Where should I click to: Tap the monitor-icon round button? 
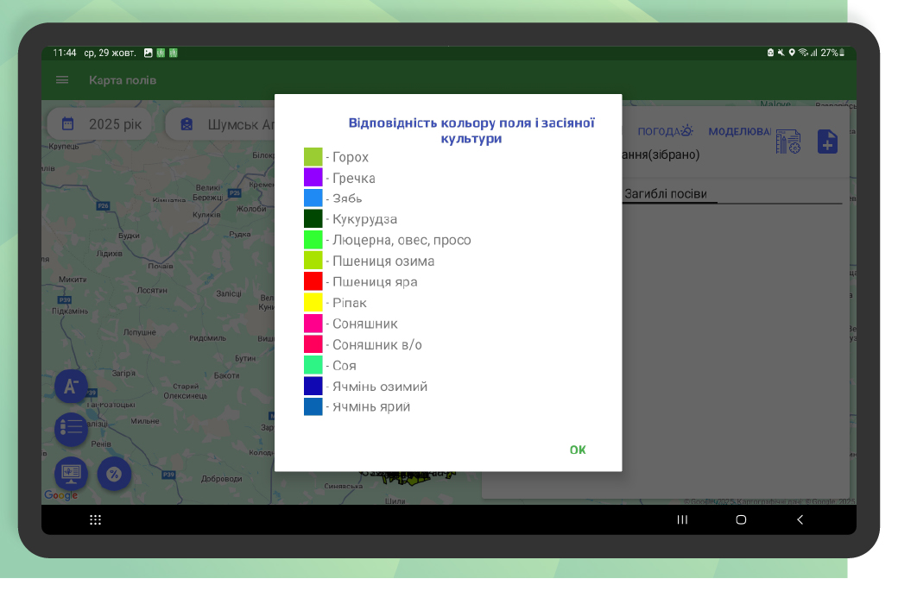pyautogui.click(x=71, y=473)
